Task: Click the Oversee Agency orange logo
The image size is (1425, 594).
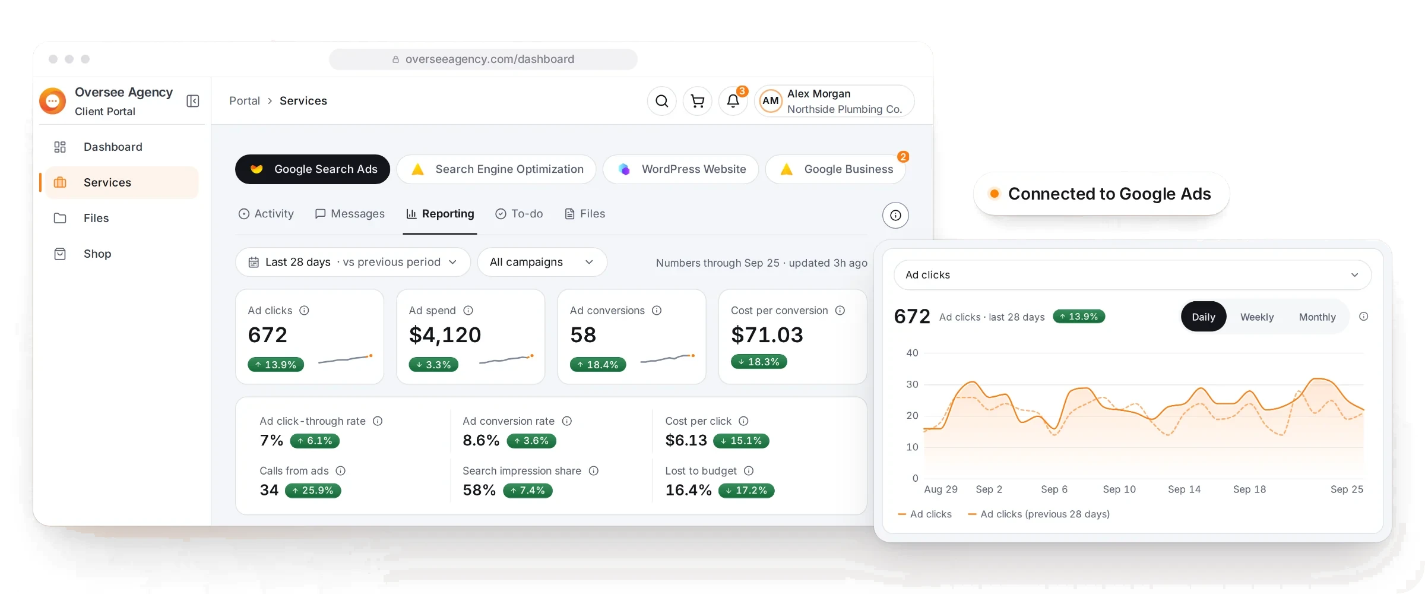Action: click(x=53, y=101)
